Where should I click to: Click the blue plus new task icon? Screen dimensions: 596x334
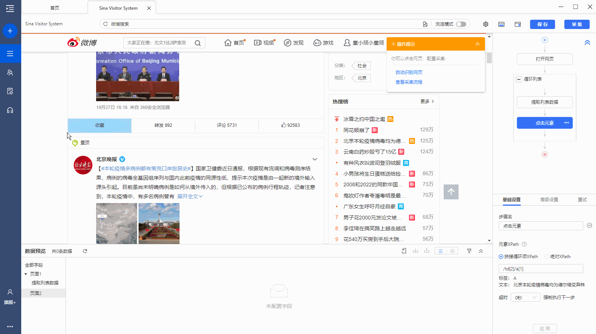[x=10, y=31]
